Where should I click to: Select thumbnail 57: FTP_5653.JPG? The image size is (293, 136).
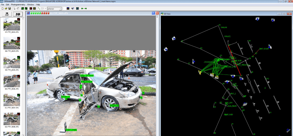(x=12, y=24)
